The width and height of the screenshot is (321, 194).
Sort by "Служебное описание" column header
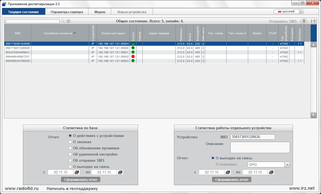[60, 33]
